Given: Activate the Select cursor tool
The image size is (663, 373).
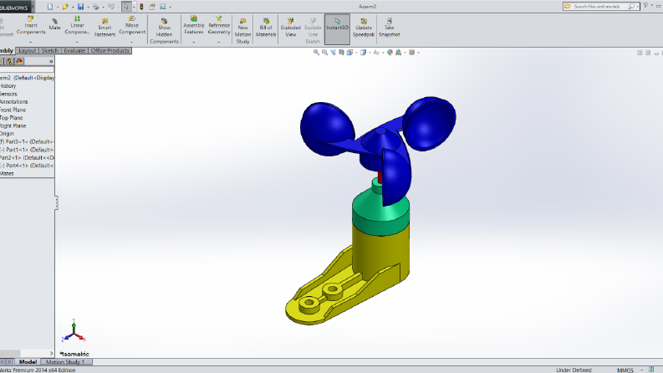Looking at the screenshot, I should coord(126,7).
